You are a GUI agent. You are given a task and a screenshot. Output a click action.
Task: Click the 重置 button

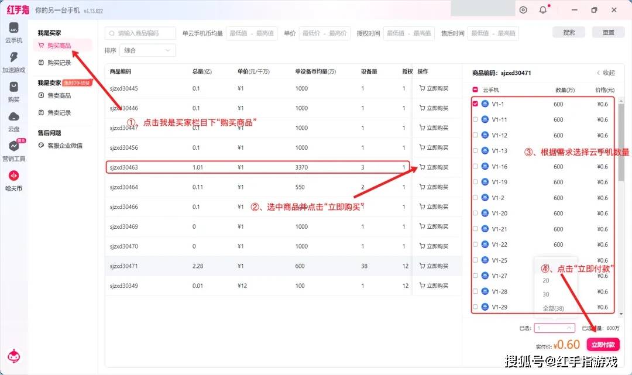(608, 33)
